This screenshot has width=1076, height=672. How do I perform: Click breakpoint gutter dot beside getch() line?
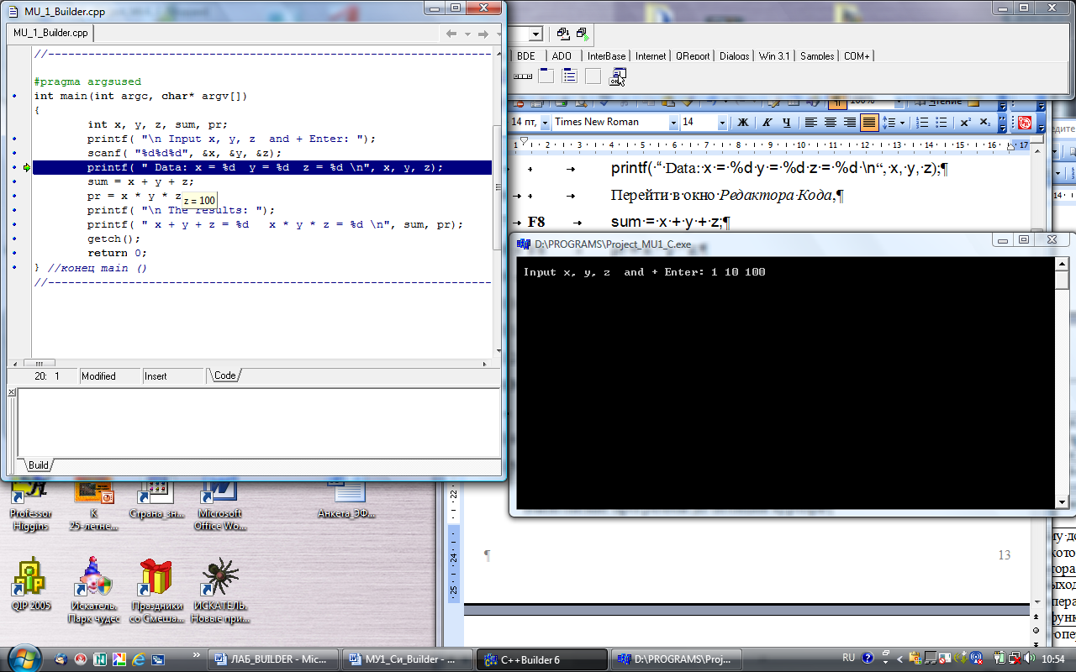tap(15, 239)
